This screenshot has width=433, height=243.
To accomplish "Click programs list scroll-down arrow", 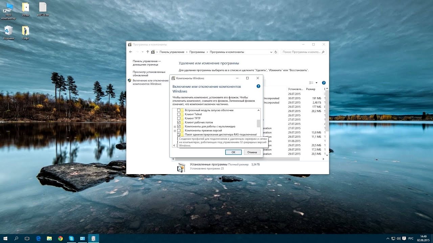I will [x=327, y=155].
